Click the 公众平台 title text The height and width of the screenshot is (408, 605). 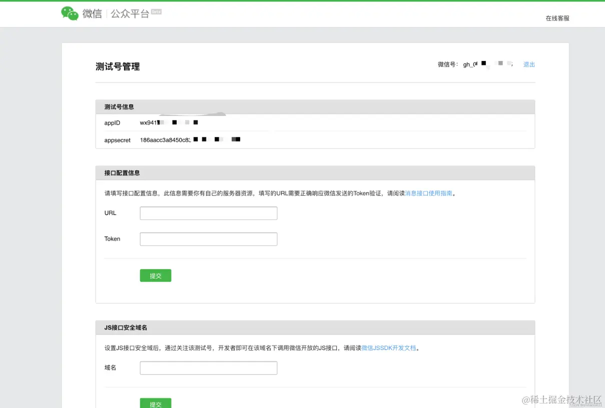click(130, 14)
